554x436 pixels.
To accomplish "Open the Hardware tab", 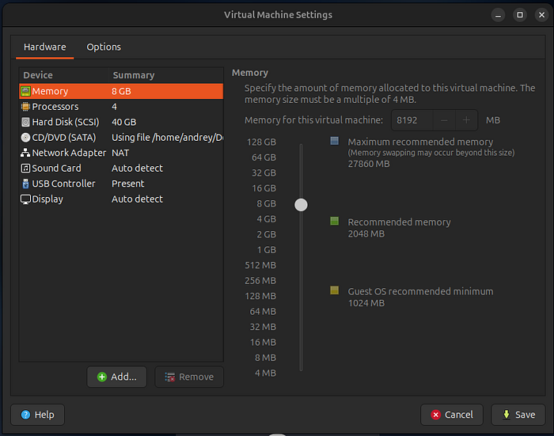I will click(x=45, y=47).
